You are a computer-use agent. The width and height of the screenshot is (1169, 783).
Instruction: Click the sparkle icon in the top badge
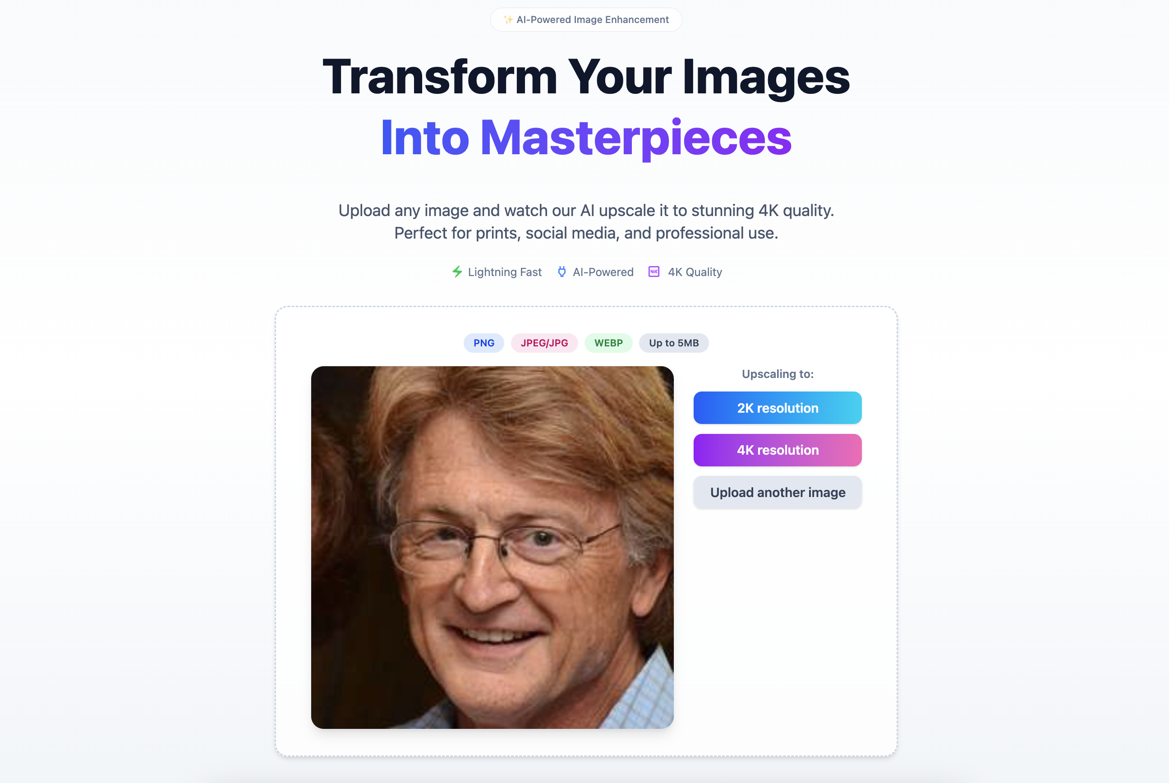(x=508, y=19)
